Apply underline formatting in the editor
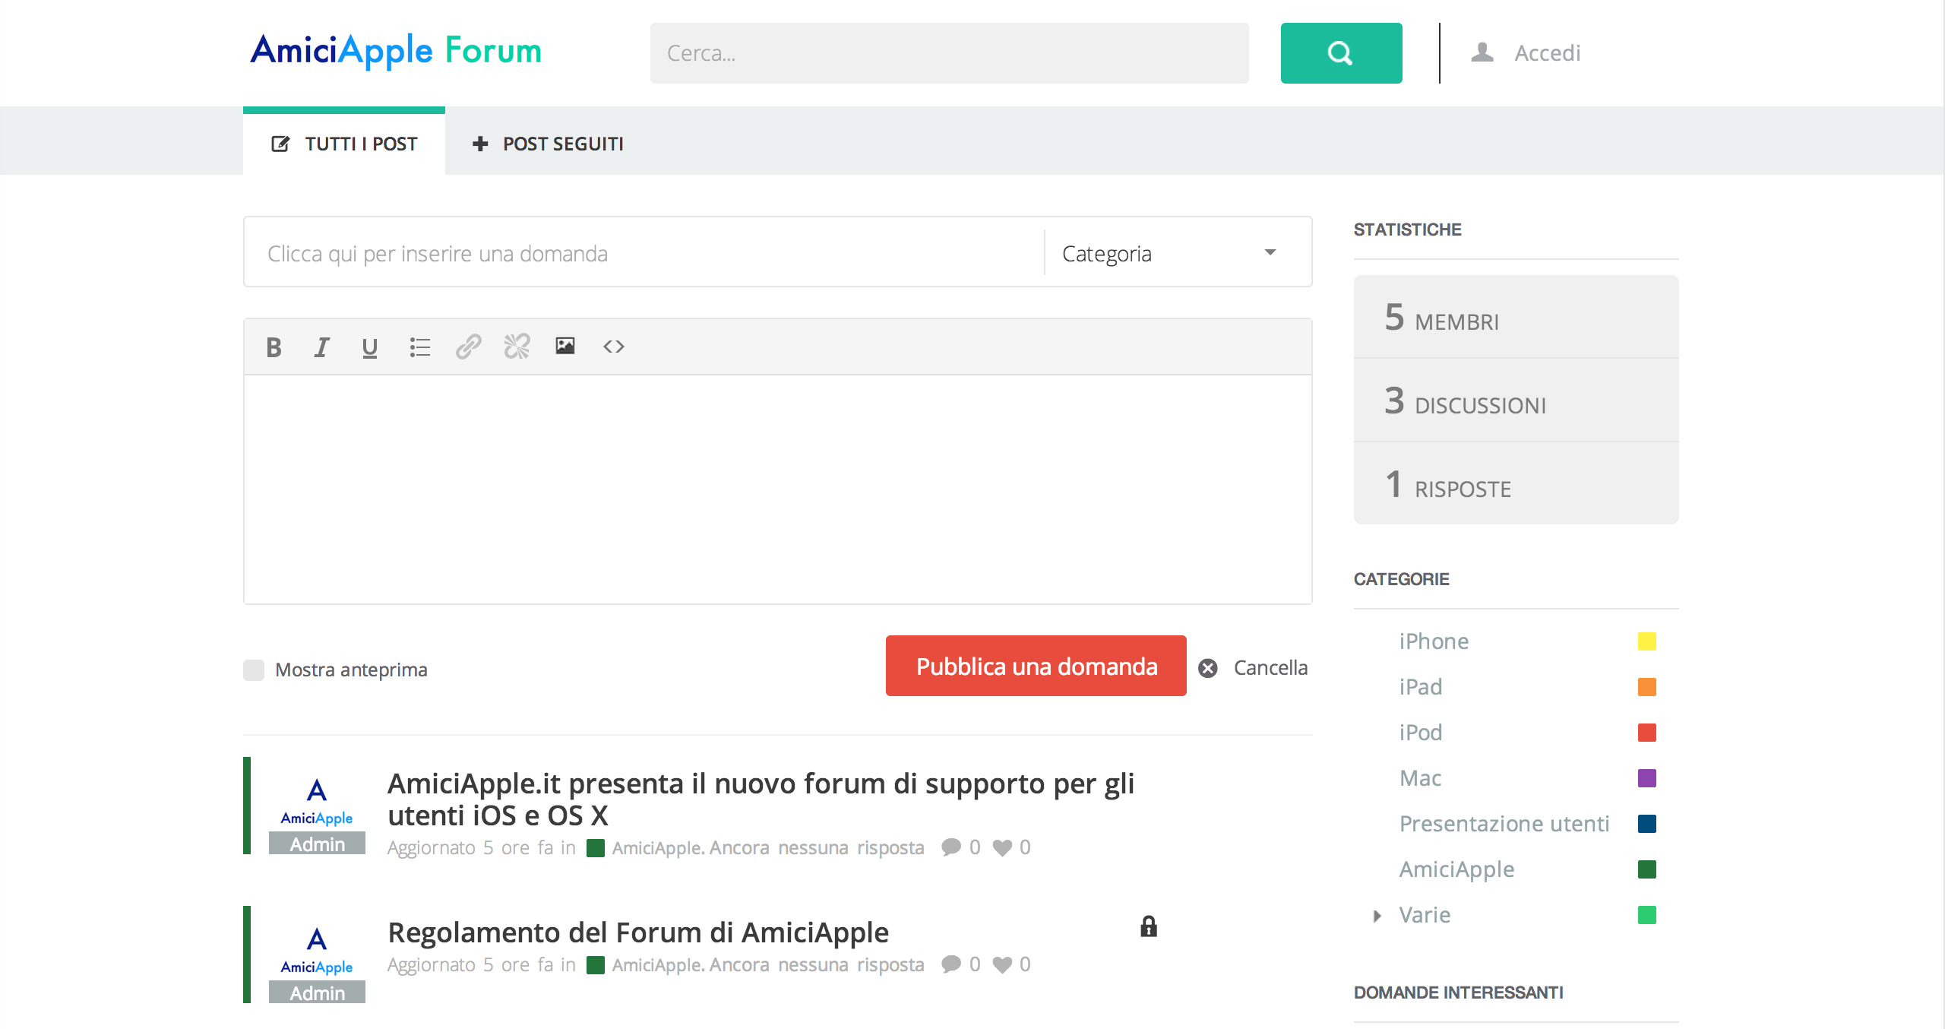 tap(370, 347)
